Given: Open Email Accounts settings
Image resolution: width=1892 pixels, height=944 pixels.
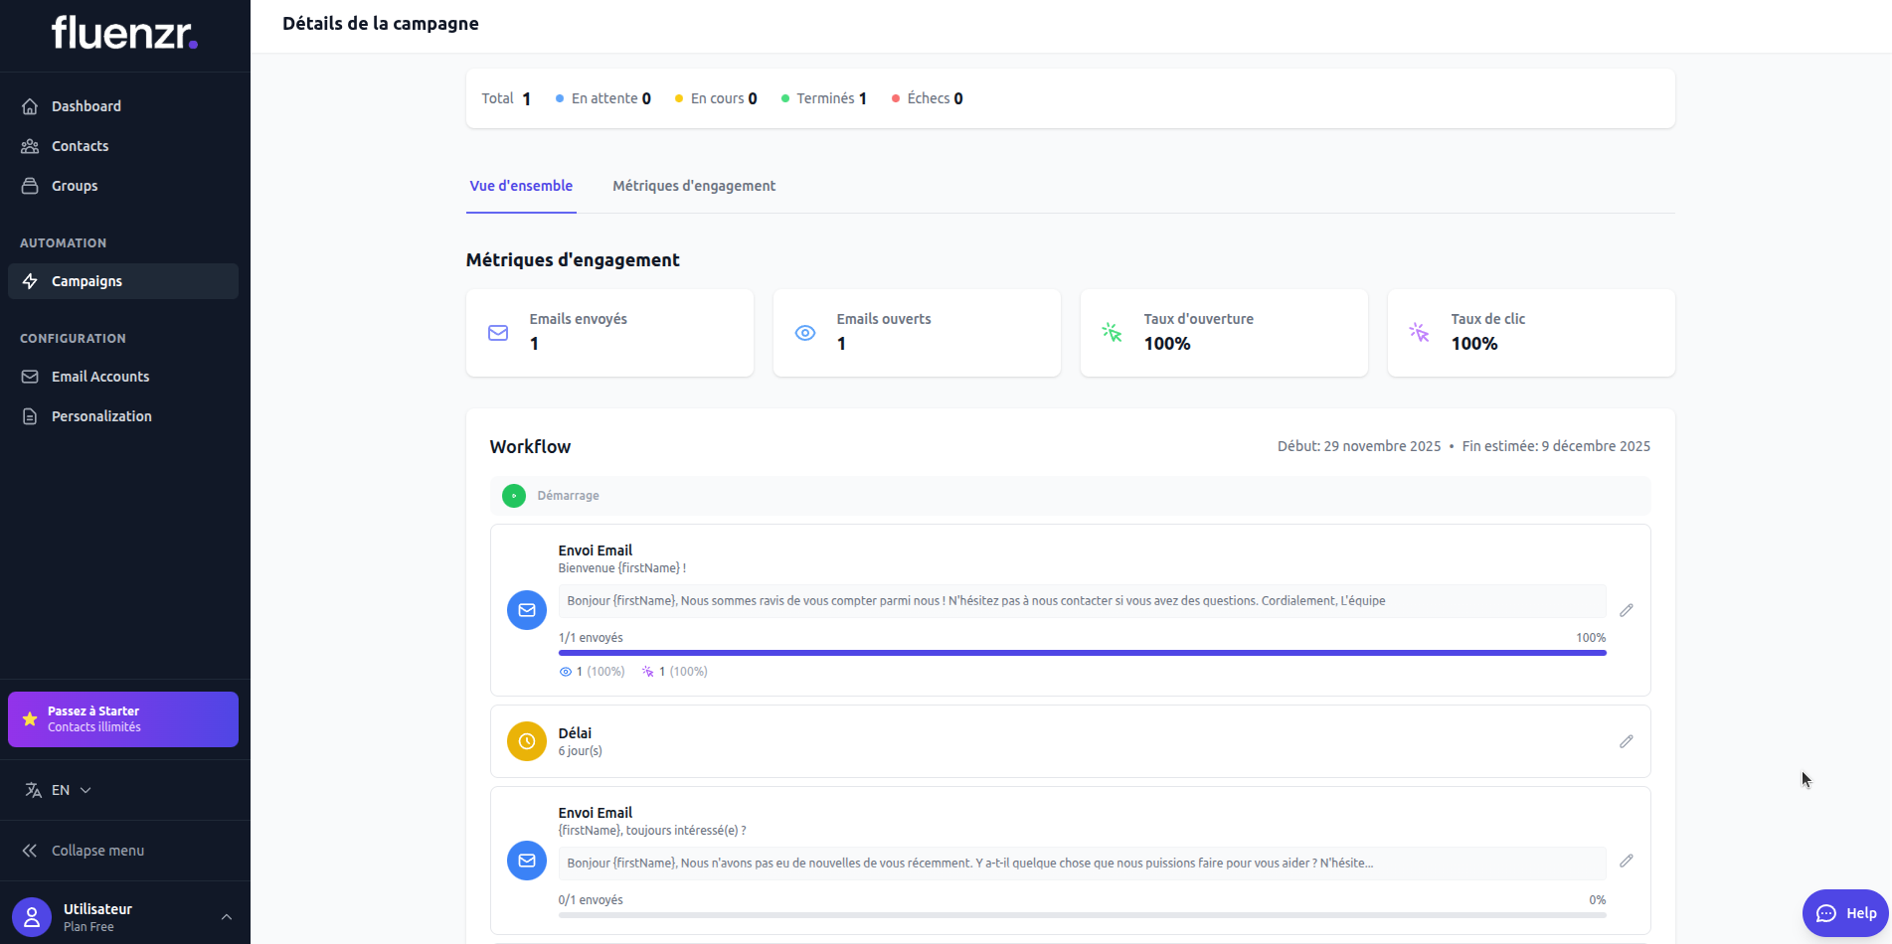Looking at the screenshot, I should (100, 376).
